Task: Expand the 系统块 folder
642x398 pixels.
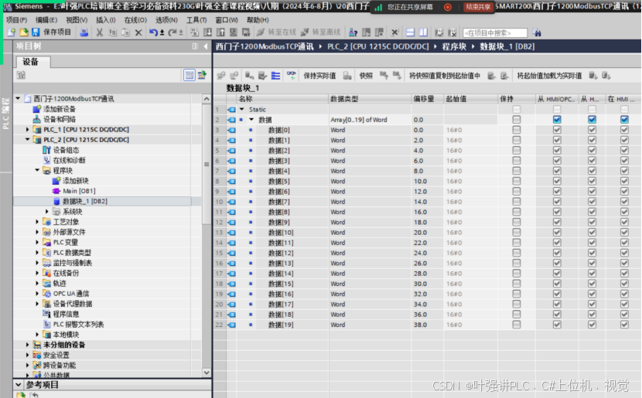Action: pyautogui.click(x=46, y=212)
